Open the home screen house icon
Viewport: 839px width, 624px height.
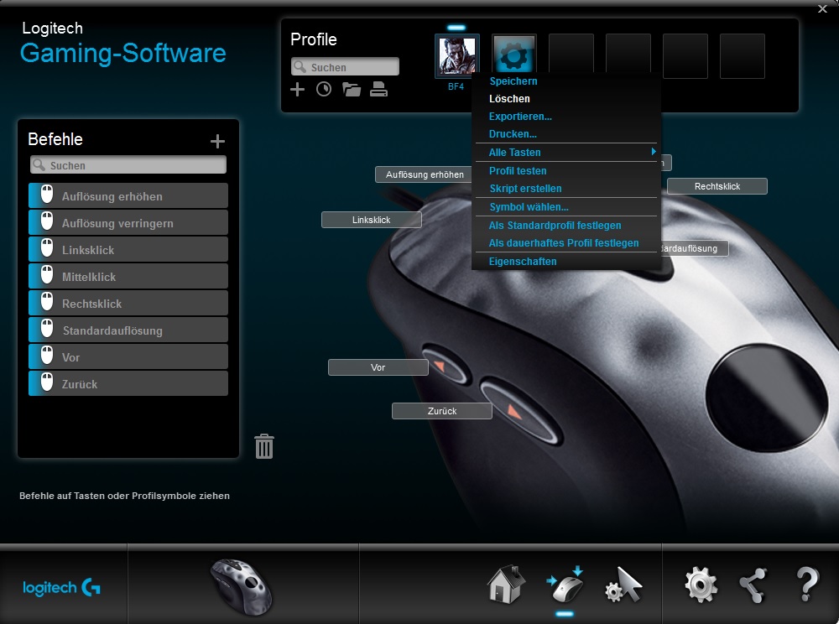click(506, 585)
